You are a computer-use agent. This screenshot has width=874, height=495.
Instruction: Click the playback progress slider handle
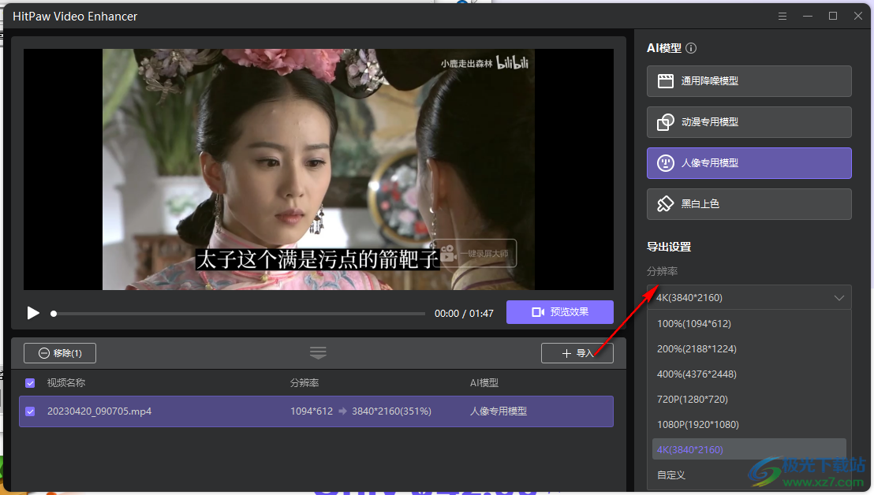[54, 314]
